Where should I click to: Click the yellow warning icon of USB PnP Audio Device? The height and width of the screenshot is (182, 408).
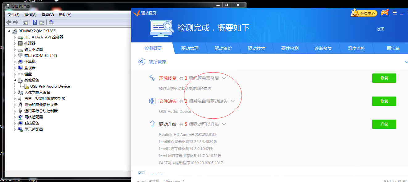26,86
